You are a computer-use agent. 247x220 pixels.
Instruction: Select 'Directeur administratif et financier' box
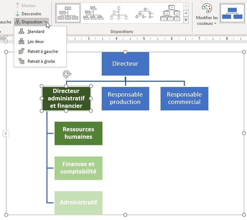(x=66, y=98)
